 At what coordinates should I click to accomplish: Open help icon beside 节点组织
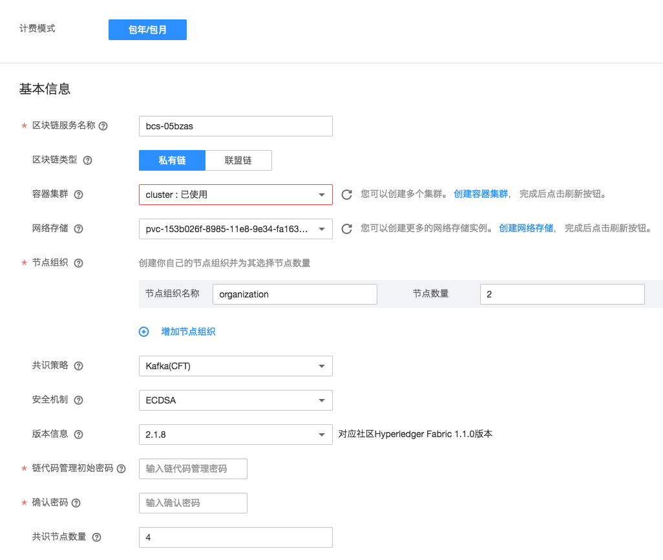[79, 263]
